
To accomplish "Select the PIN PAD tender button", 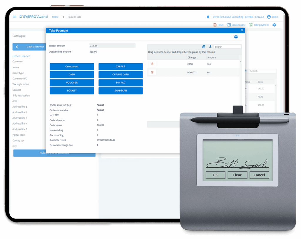I will click(120, 83).
